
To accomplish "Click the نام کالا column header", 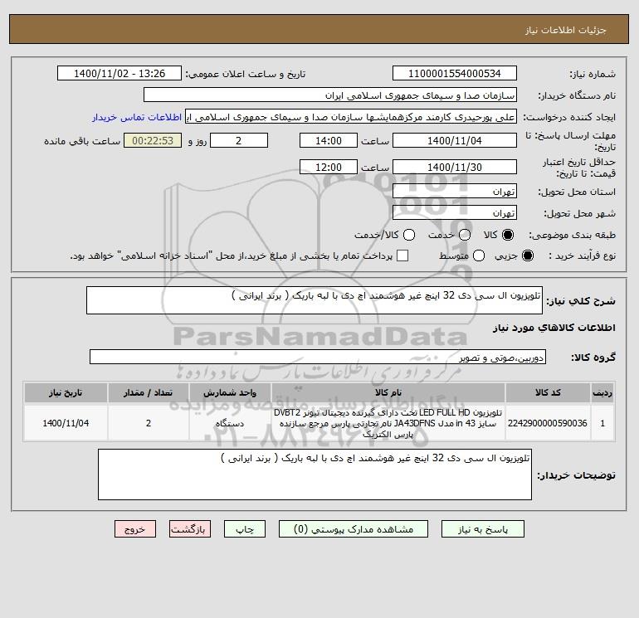I will point(388,392).
